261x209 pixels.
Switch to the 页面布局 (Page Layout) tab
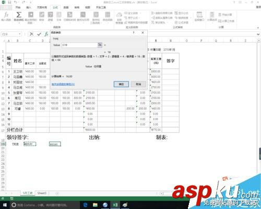(x=42, y=7)
